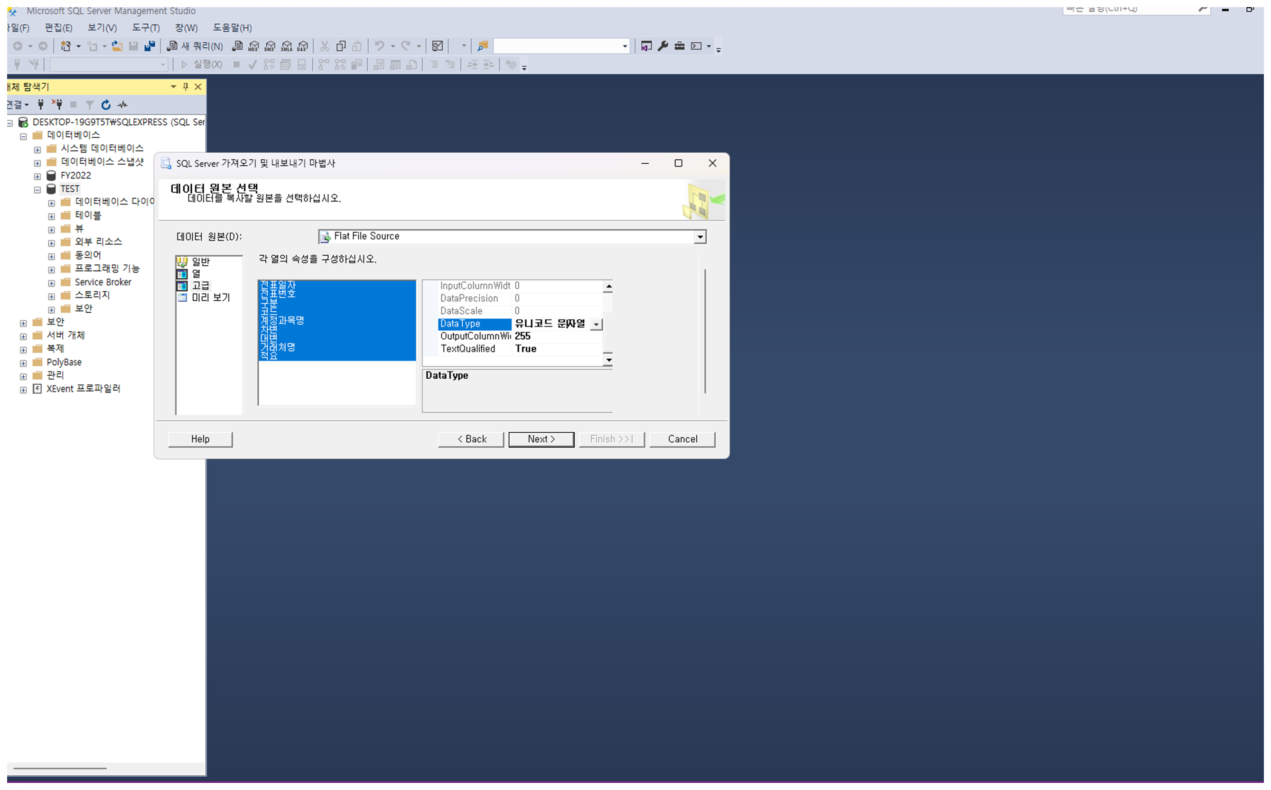
Task: Click the property grid scroll-down arrow
Action: [x=608, y=360]
